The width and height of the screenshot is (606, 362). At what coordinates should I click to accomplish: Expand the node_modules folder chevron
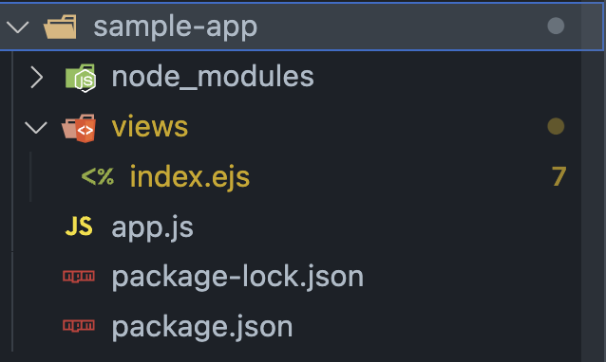pyautogui.click(x=36, y=77)
